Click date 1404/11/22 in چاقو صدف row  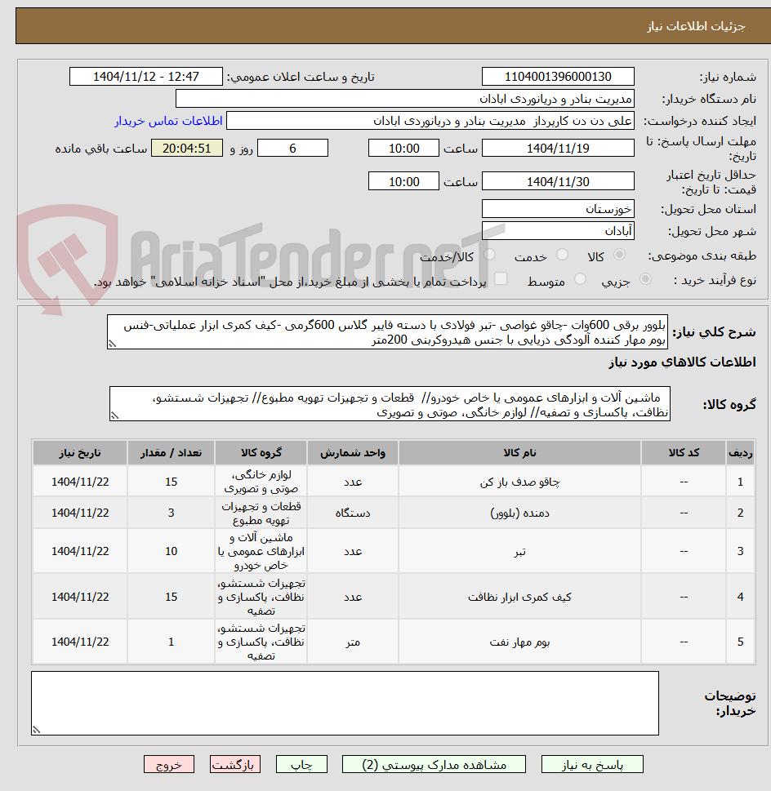80,482
